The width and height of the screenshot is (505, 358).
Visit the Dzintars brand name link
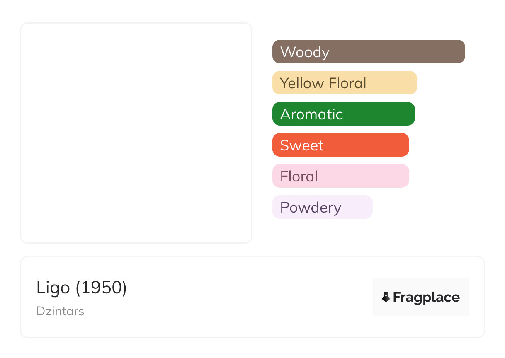click(61, 311)
